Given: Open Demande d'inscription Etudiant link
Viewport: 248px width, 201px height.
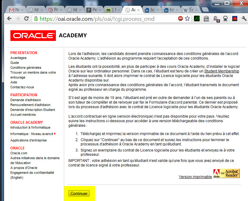Looking at the screenshot, I should (33, 110).
